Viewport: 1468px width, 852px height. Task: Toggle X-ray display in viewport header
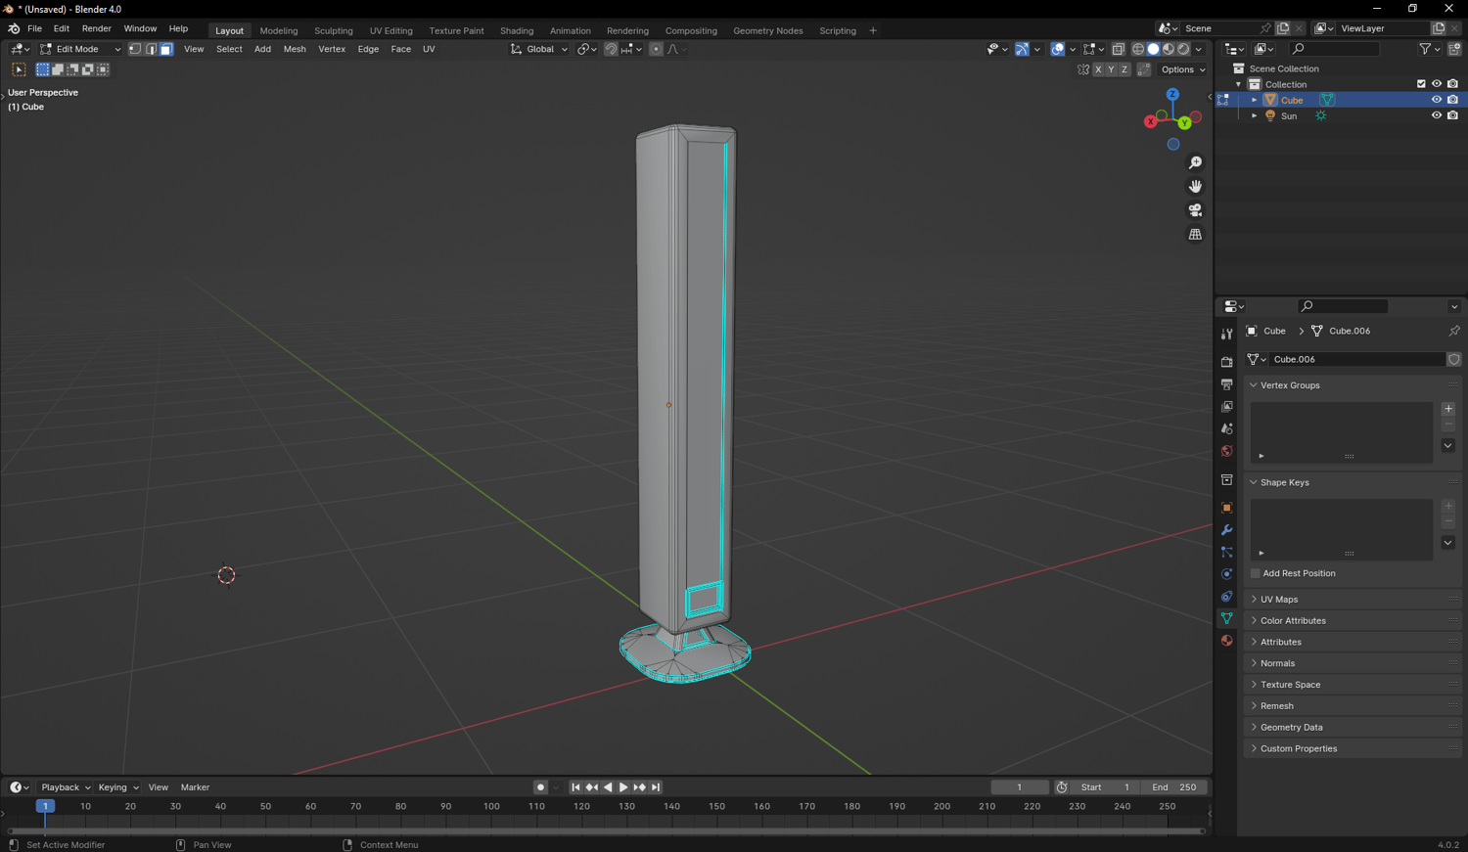point(1118,49)
